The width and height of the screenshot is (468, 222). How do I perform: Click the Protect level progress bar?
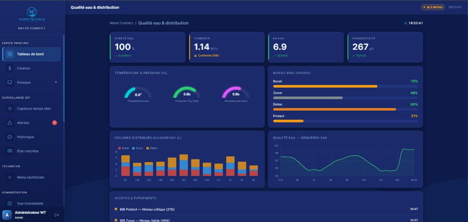point(346,121)
